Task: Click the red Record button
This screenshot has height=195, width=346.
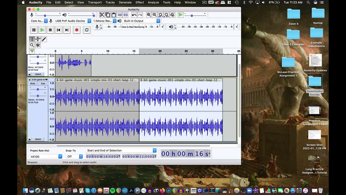Action: (x=77, y=30)
